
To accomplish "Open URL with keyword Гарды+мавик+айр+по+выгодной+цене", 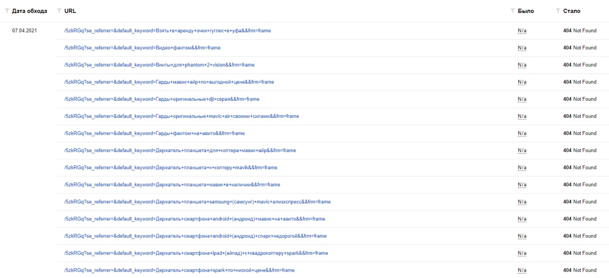I will coord(169,82).
